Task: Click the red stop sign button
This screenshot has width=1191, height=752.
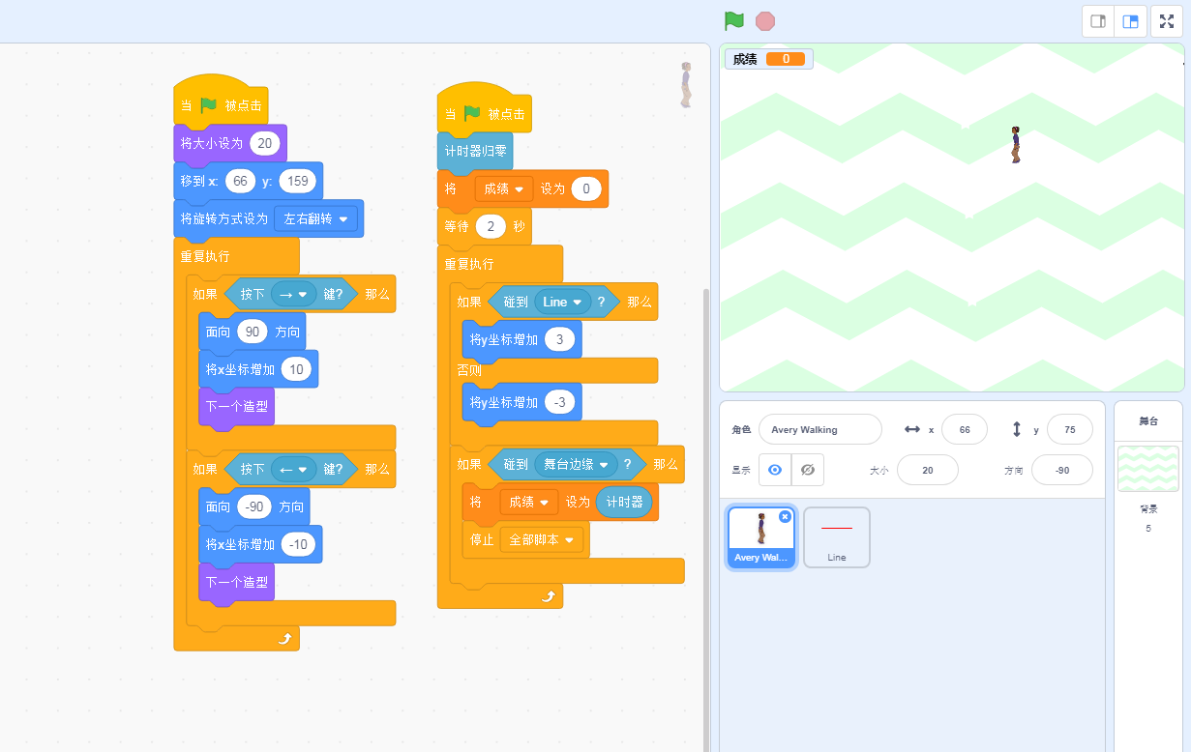Action: pyautogui.click(x=765, y=20)
